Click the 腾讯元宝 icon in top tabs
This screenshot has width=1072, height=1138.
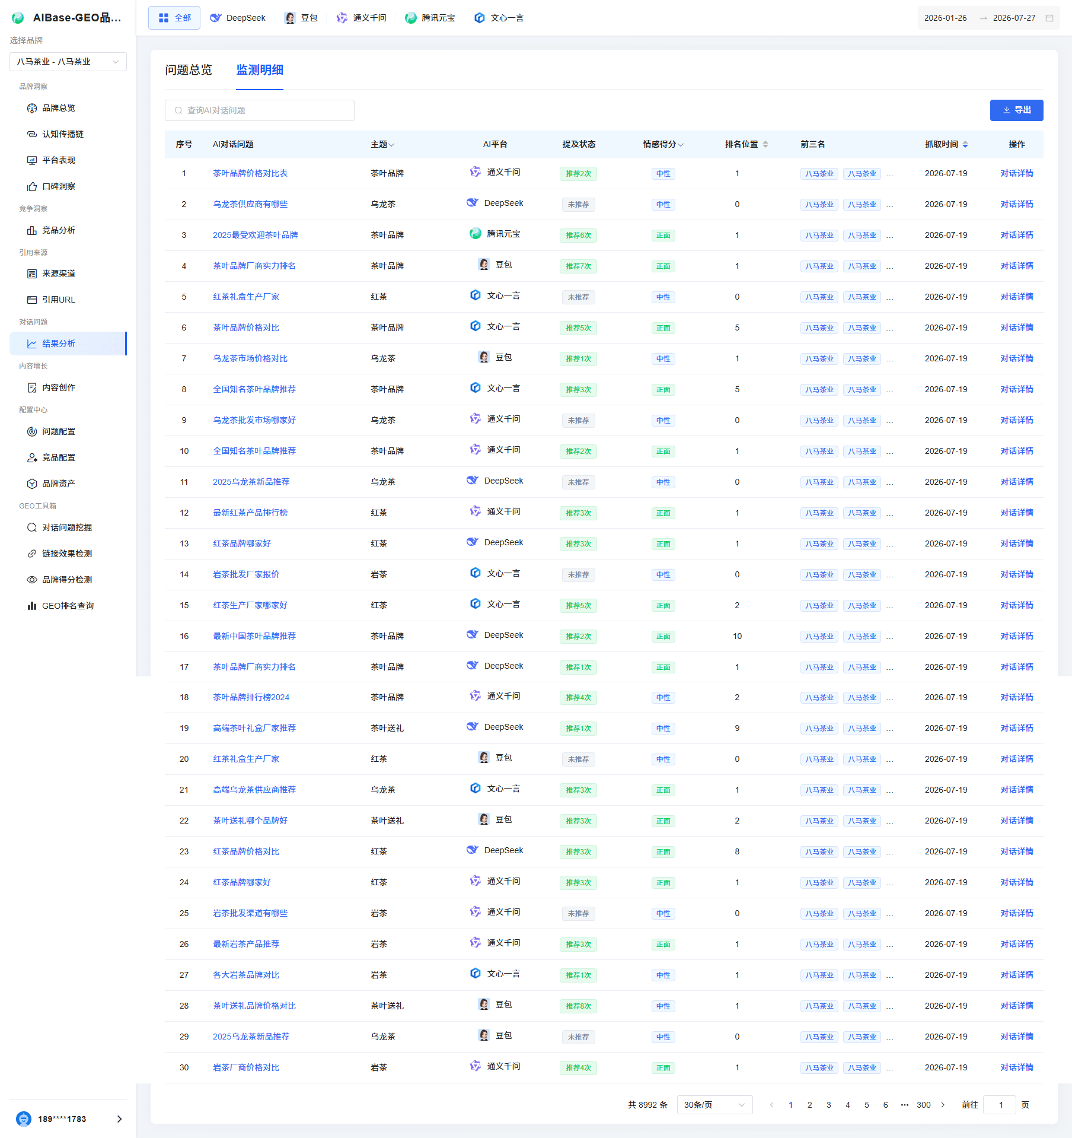pyautogui.click(x=411, y=18)
